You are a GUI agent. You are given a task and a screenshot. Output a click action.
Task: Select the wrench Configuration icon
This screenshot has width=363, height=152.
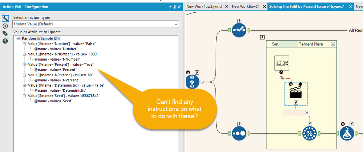5,19
